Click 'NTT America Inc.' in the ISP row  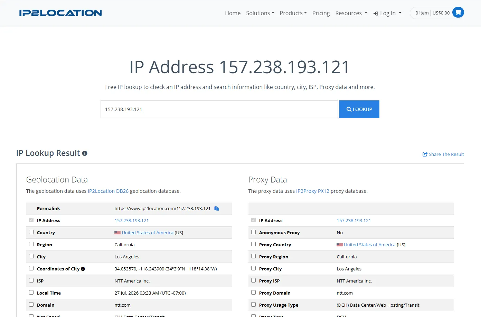[132, 281]
